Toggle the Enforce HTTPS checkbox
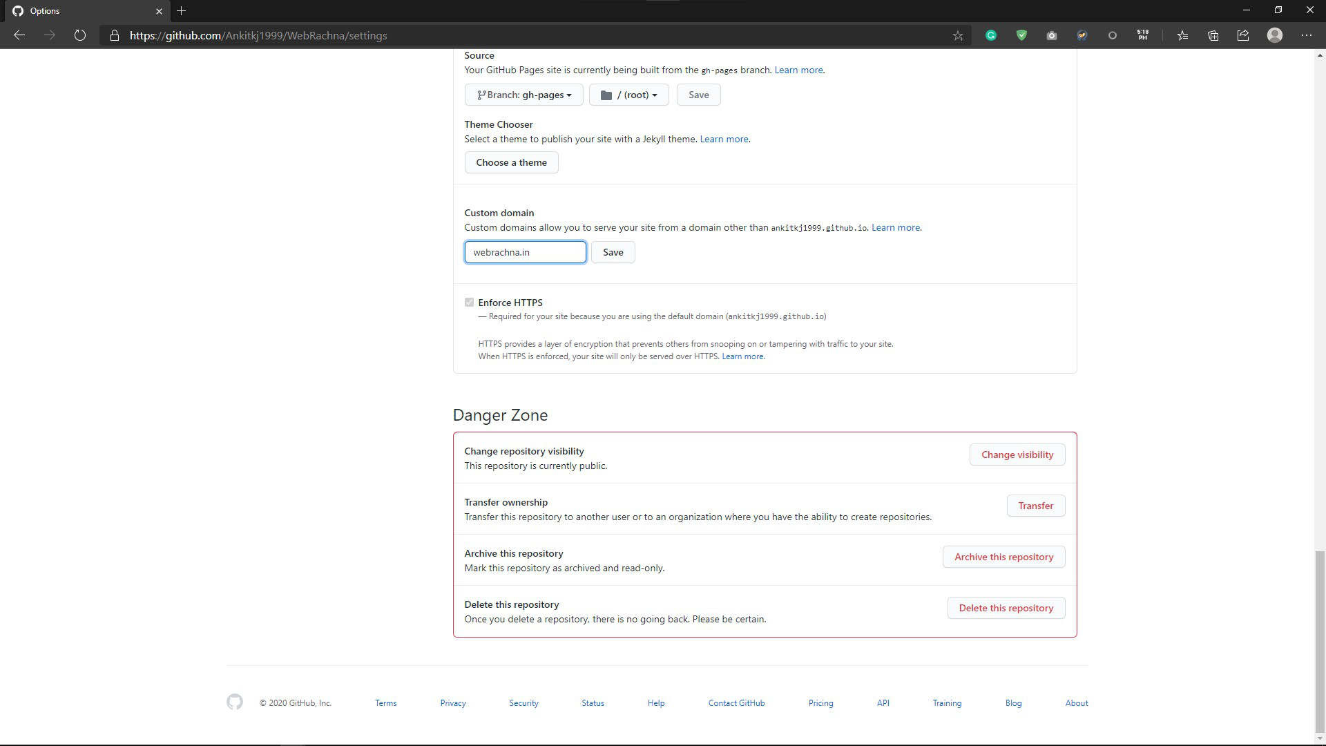Screen dimensions: 1326x746 click(x=470, y=303)
